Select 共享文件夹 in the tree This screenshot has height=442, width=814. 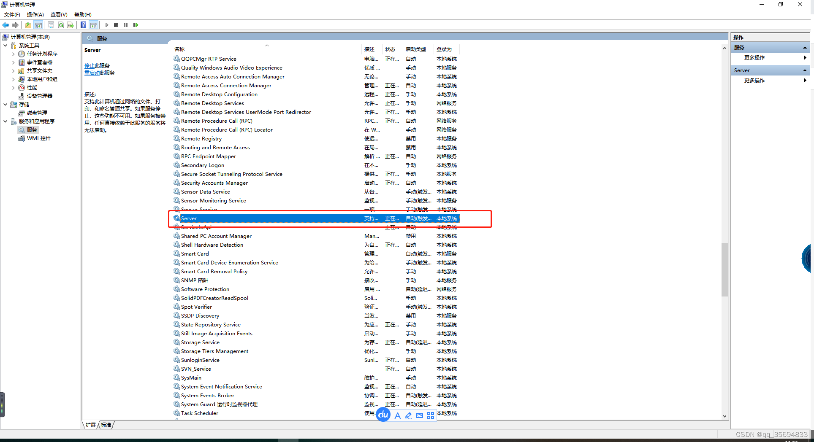click(x=40, y=71)
